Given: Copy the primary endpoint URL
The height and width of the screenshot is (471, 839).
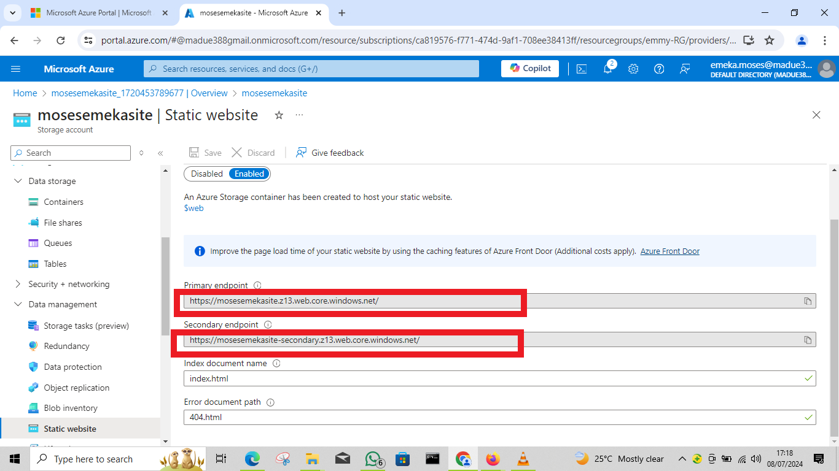Looking at the screenshot, I should pos(808,301).
